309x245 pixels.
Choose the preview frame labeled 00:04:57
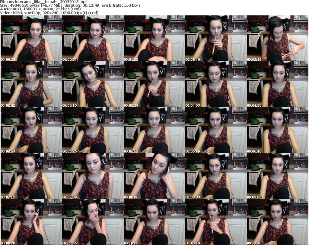click(x=31, y=130)
